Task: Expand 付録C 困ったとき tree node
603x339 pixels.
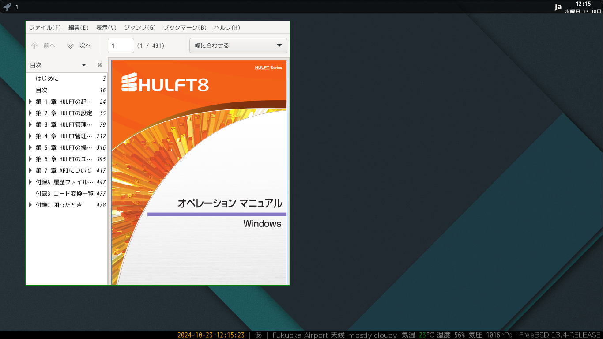Action: pos(30,205)
